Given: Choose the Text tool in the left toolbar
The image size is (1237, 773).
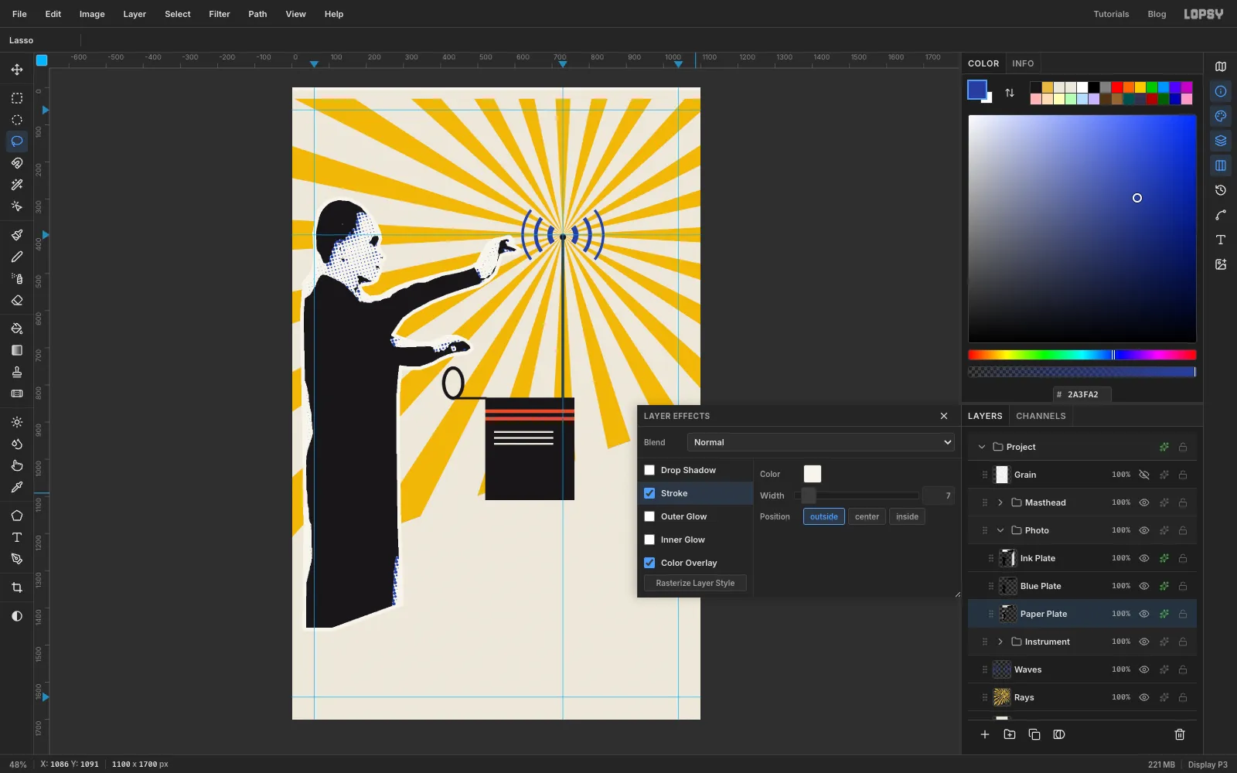Looking at the screenshot, I should [x=17, y=537].
